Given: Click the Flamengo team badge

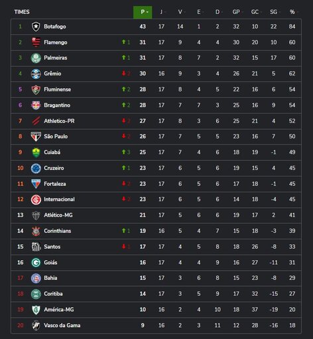Looking at the screenshot, I should point(36,42).
